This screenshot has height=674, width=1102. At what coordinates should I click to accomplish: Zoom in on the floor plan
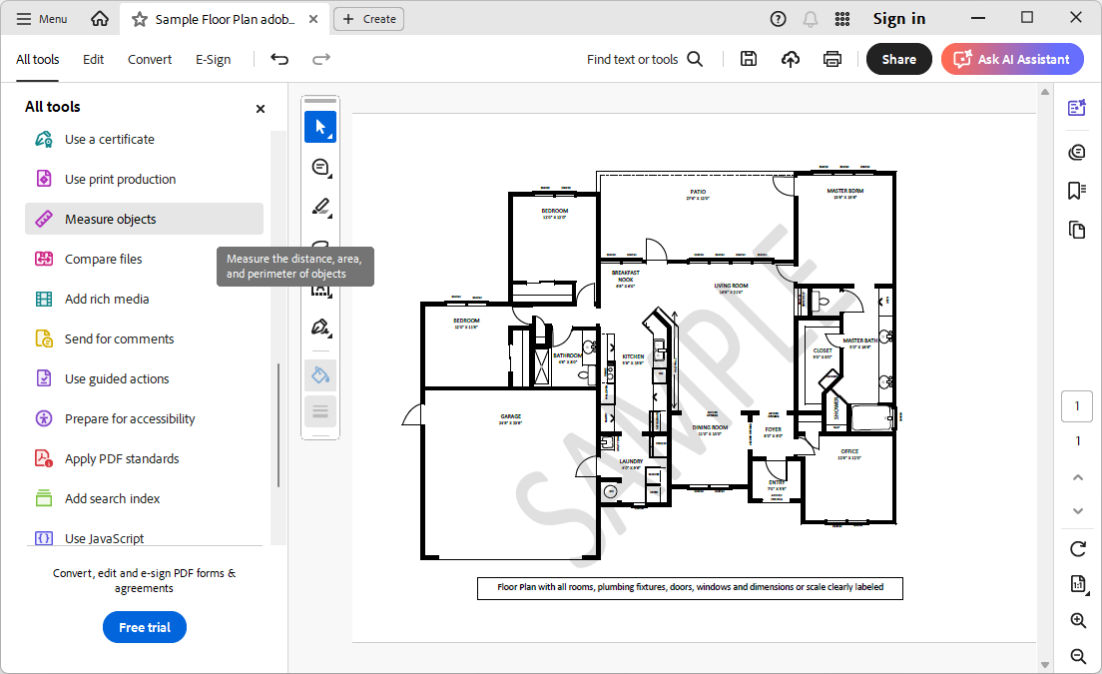click(x=1077, y=620)
